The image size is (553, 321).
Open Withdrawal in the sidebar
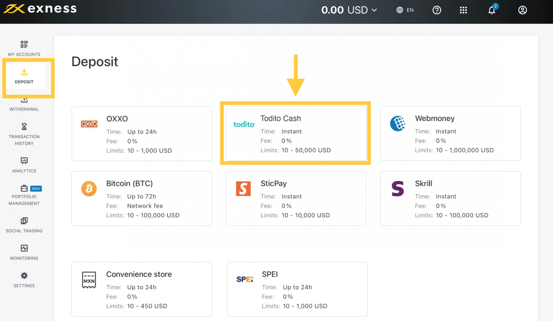[24, 105]
